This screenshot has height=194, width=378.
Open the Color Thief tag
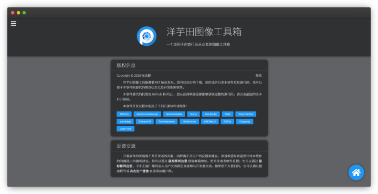[x=125, y=129]
